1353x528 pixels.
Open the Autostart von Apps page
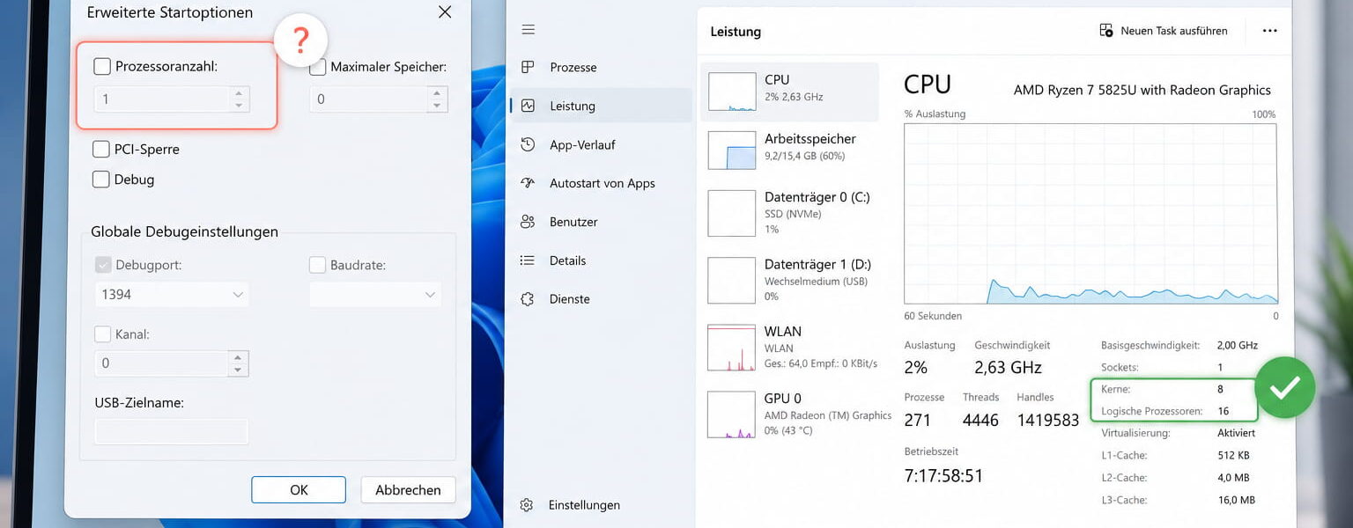(602, 183)
